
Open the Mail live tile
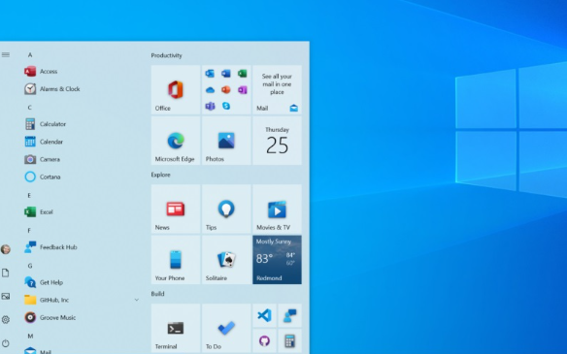click(277, 89)
